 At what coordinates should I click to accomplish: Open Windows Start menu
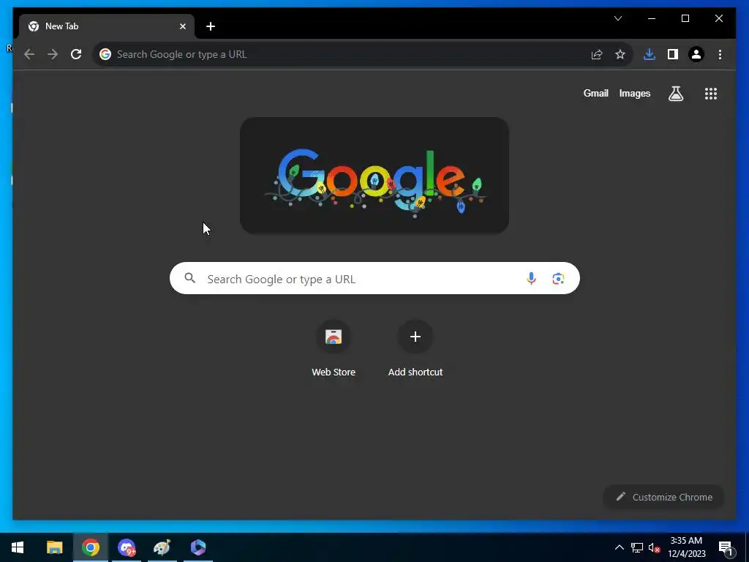18,547
